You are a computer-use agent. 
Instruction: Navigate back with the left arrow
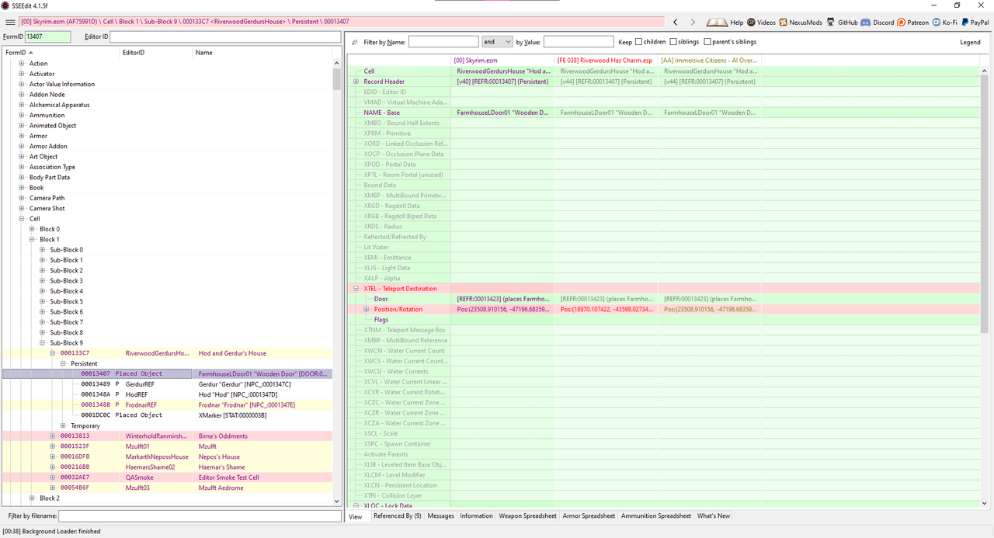tap(676, 23)
